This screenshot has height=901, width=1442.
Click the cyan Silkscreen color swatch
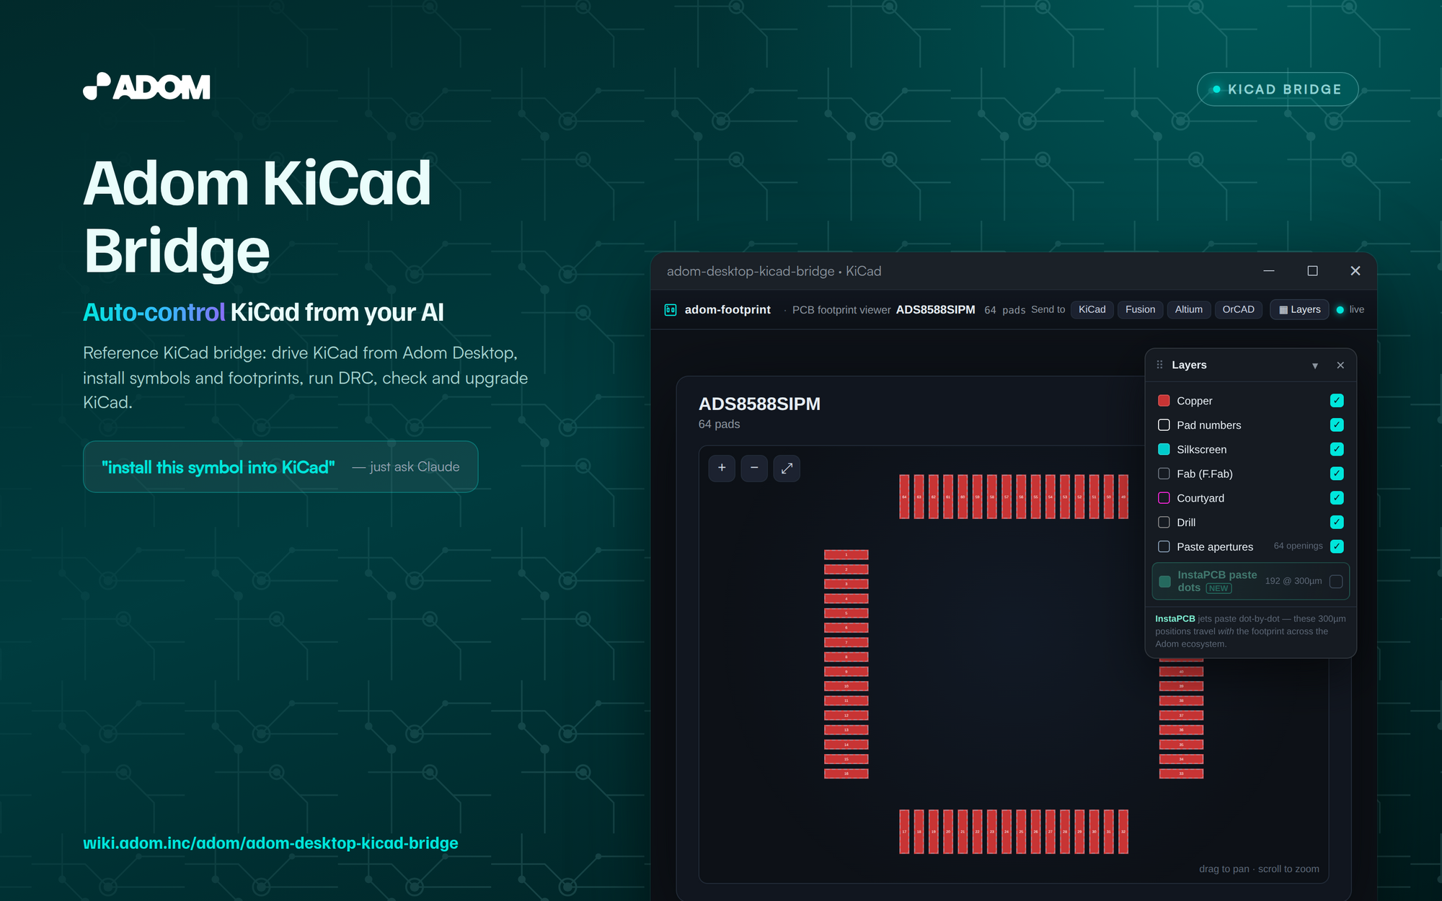coord(1164,449)
